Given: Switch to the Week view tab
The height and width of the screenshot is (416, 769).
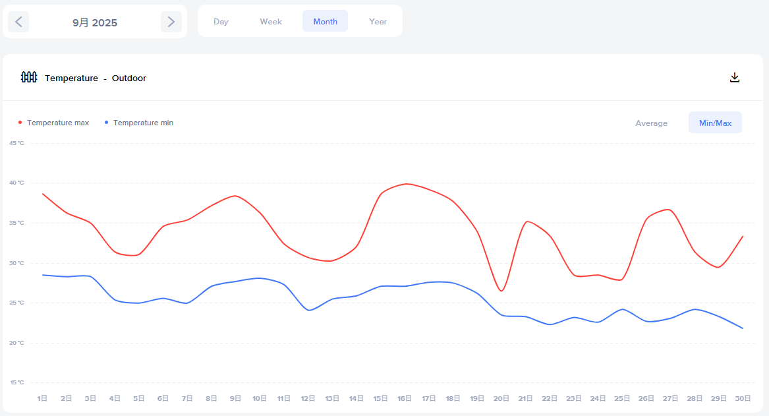Looking at the screenshot, I should point(271,22).
